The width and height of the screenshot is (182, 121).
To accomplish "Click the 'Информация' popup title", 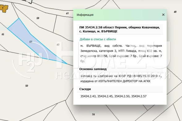I will [85, 15].
